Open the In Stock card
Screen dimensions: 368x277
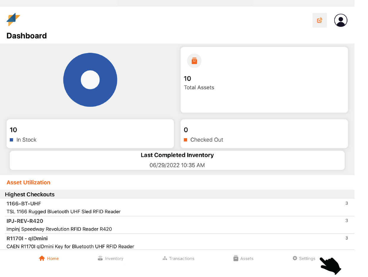tap(90, 134)
